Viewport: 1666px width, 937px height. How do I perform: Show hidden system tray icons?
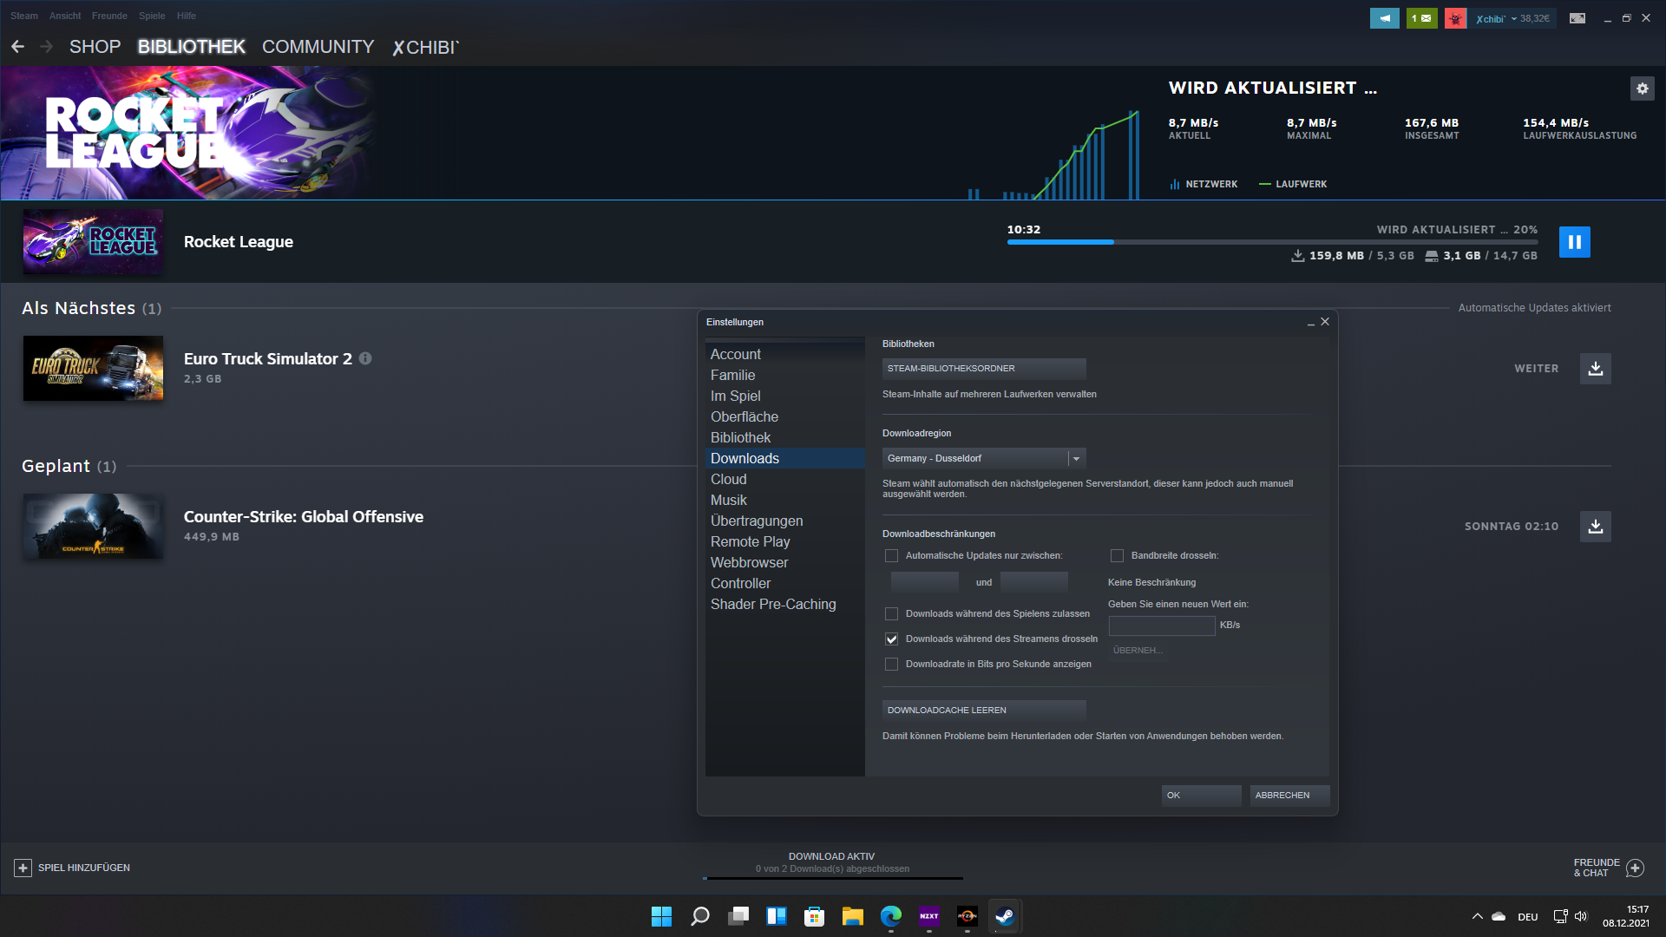pyautogui.click(x=1477, y=916)
